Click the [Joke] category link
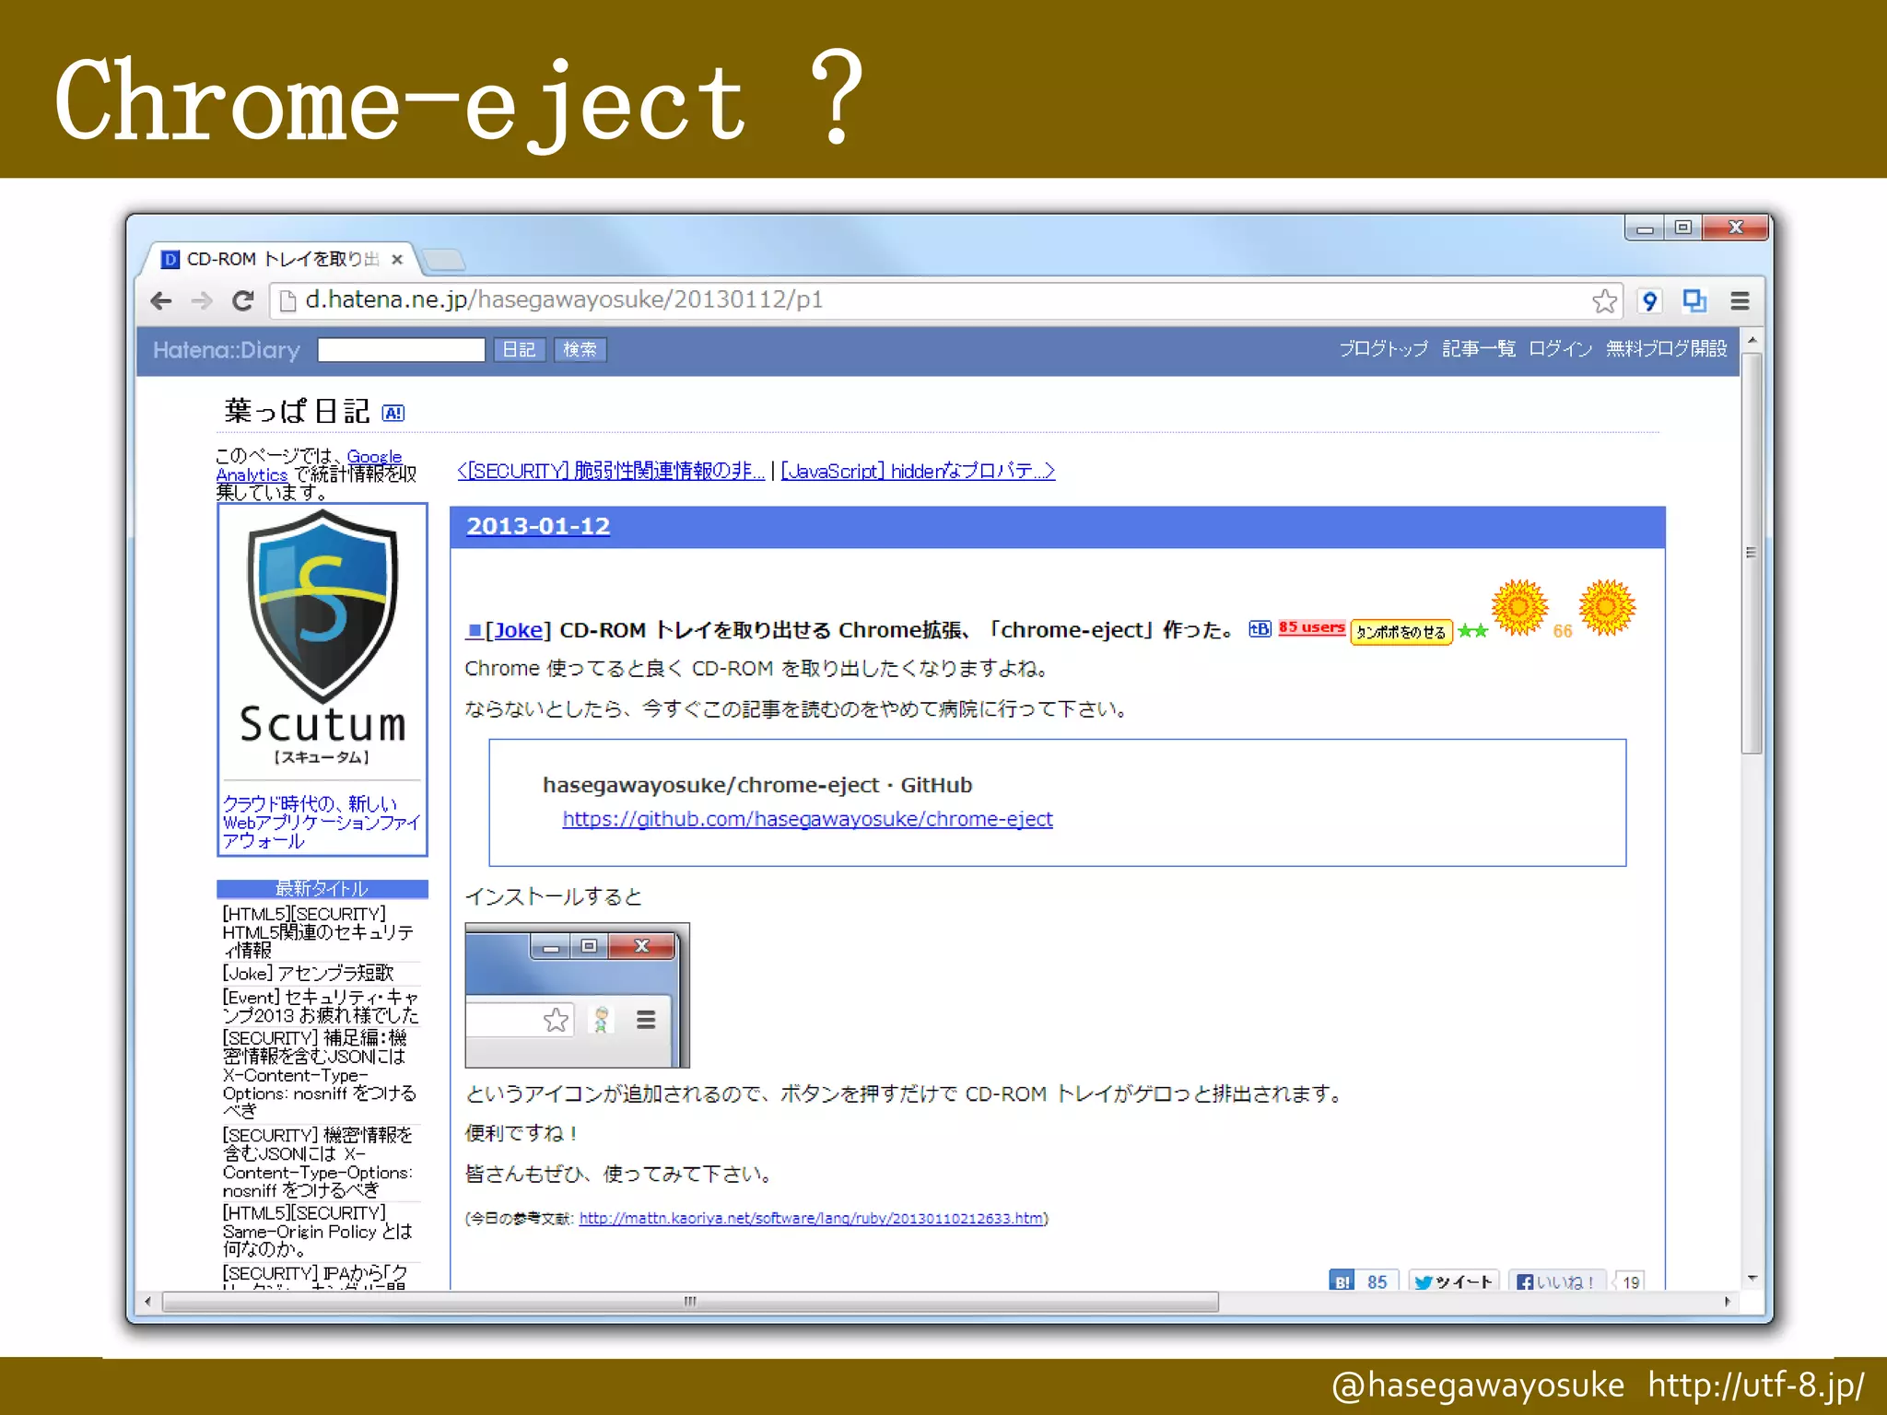1887x1415 pixels. [x=518, y=630]
